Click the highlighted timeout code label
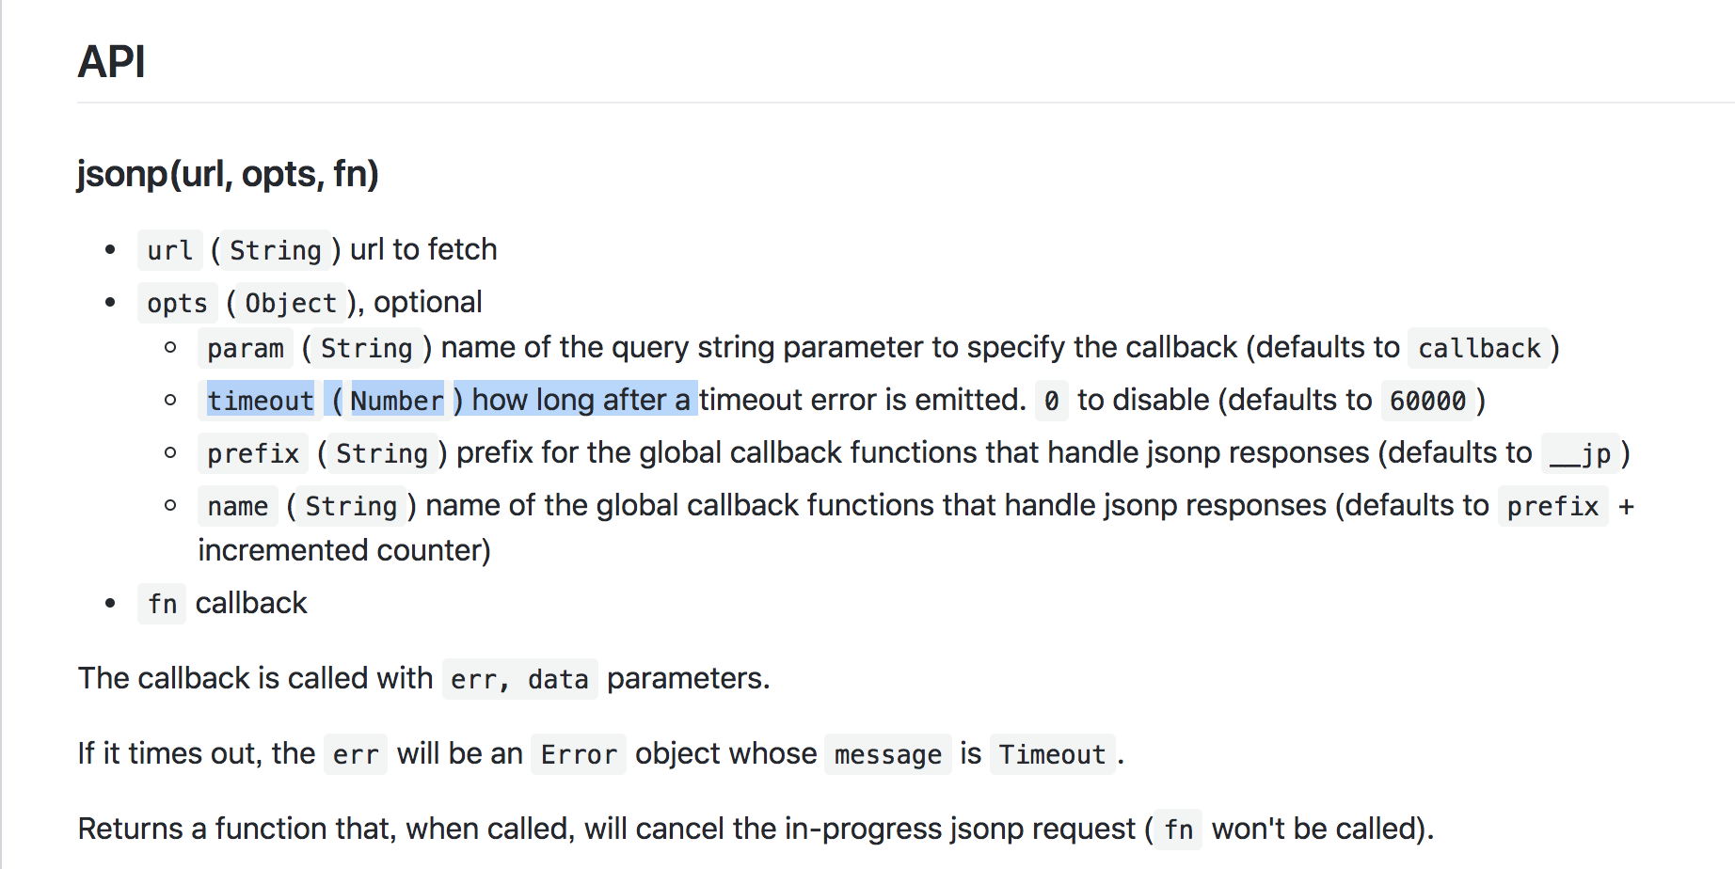The height and width of the screenshot is (869, 1735). pyautogui.click(x=260, y=401)
